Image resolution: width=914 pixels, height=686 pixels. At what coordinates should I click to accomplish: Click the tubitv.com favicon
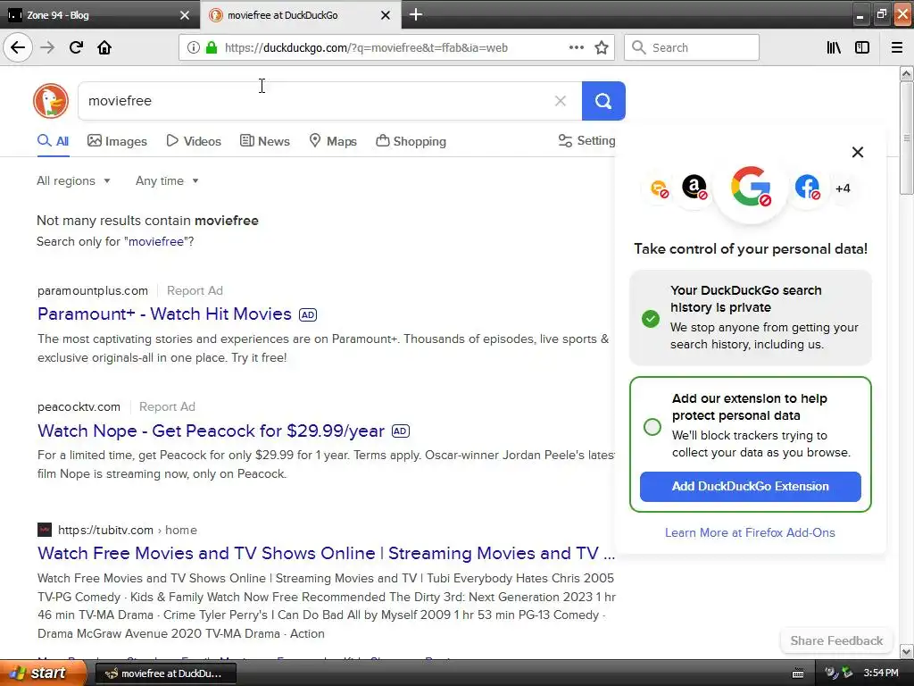(x=45, y=530)
